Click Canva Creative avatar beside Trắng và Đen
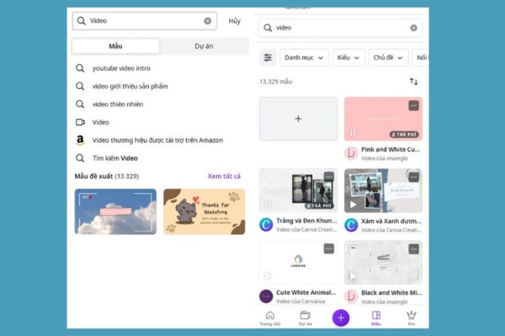 coord(266,225)
